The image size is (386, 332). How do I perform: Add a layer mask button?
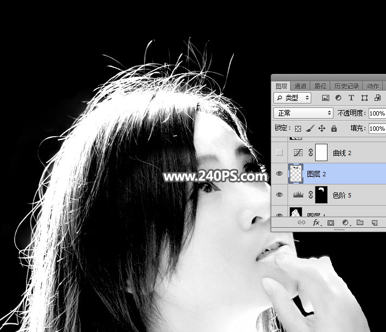pyautogui.click(x=331, y=223)
